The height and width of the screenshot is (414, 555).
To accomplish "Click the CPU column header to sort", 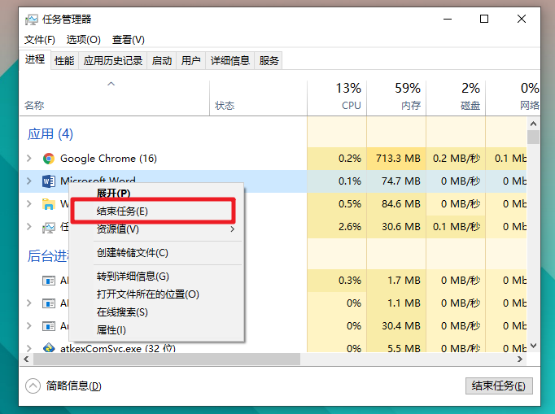I will click(x=350, y=97).
